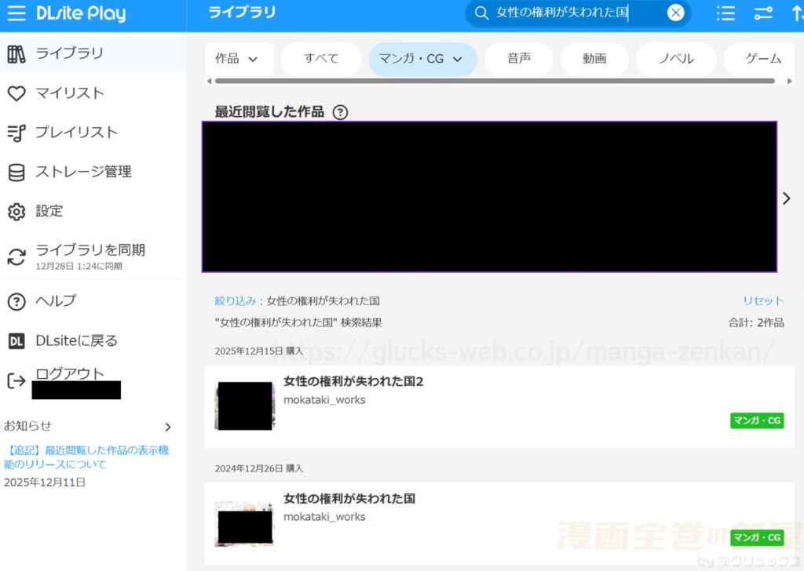Switch to list view in the top bar
The image size is (804, 571).
coord(725,13)
